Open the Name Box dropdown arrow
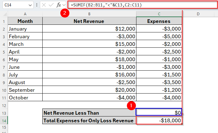218x133 pixels. (x=30, y=5)
